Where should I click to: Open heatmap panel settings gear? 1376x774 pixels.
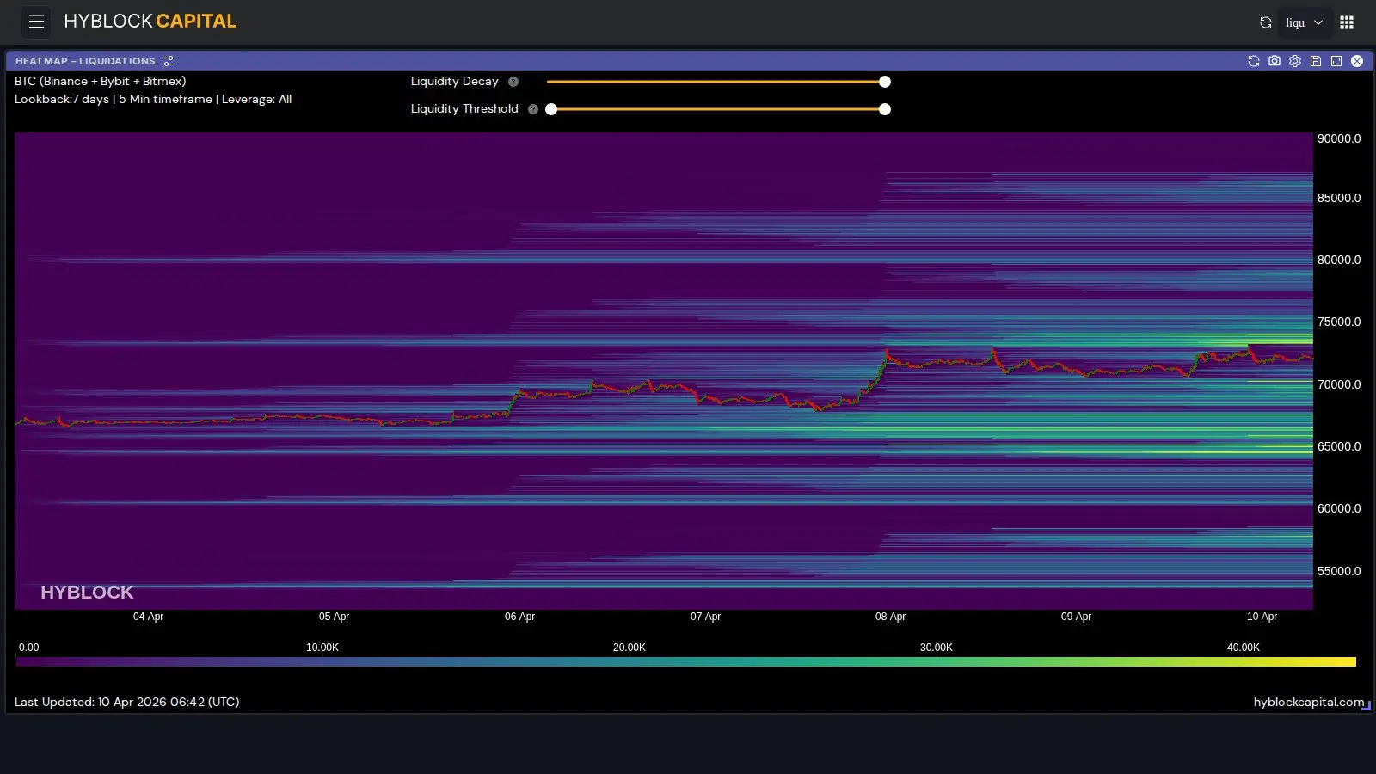point(1294,61)
